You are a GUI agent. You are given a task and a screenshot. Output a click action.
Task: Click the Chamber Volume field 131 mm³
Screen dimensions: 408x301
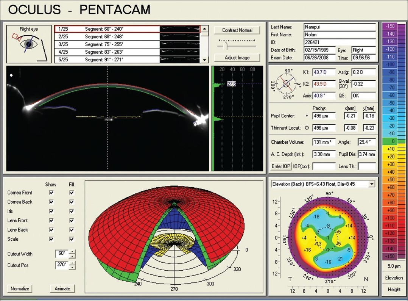pyautogui.click(x=324, y=142)
